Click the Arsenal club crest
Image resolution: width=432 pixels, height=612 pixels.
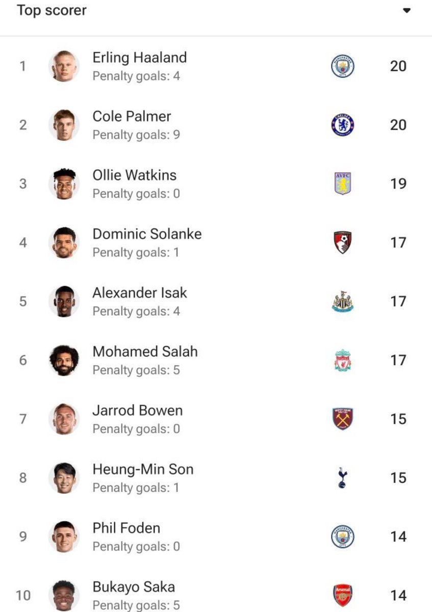342,595
